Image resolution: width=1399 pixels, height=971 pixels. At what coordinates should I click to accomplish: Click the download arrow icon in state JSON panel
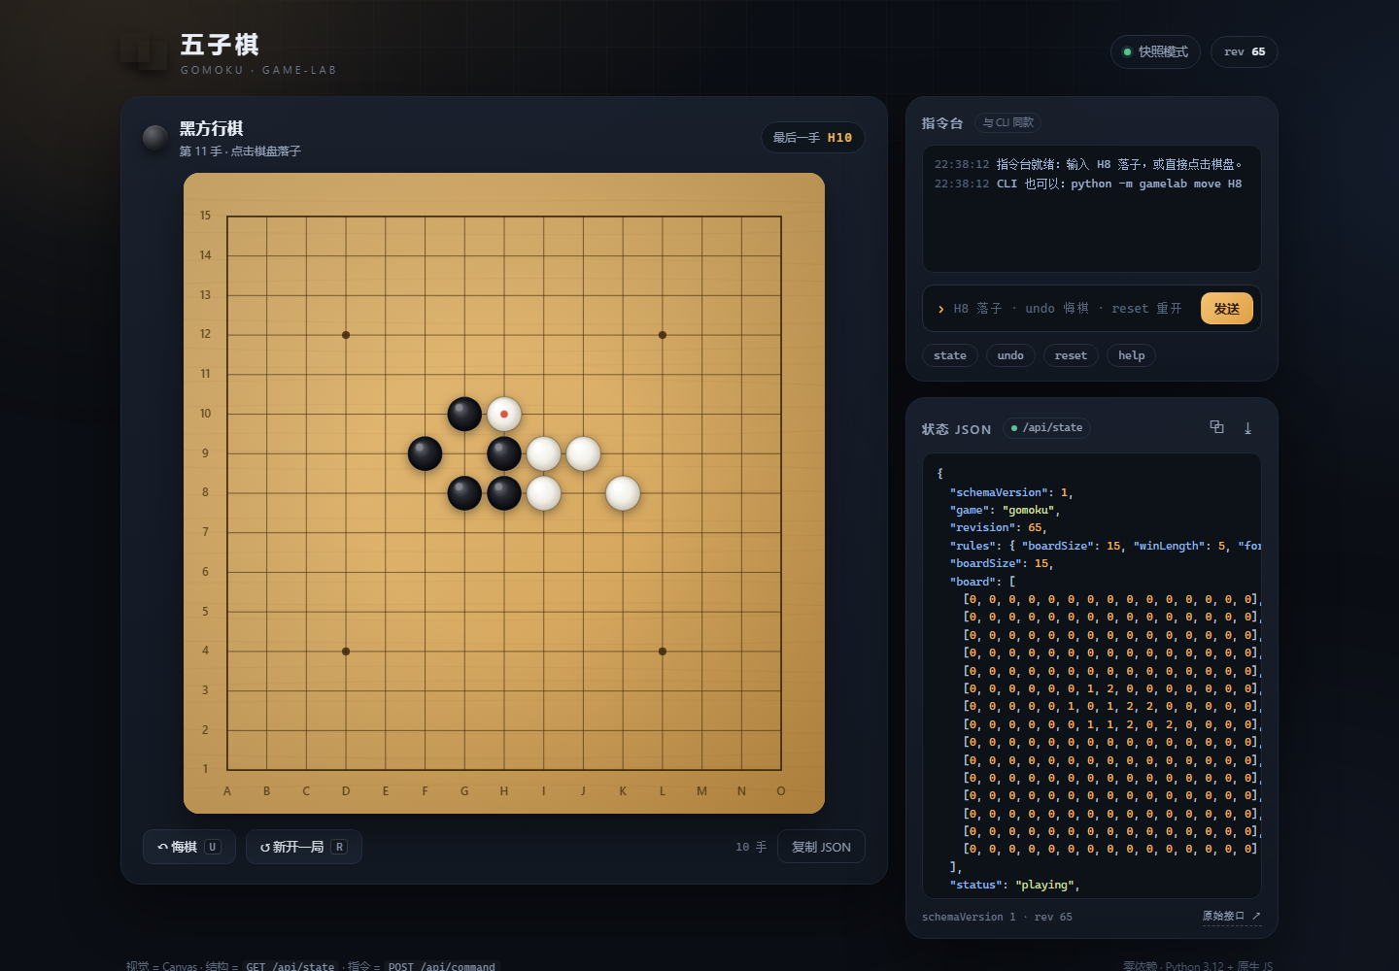[x=1247, y=427]
